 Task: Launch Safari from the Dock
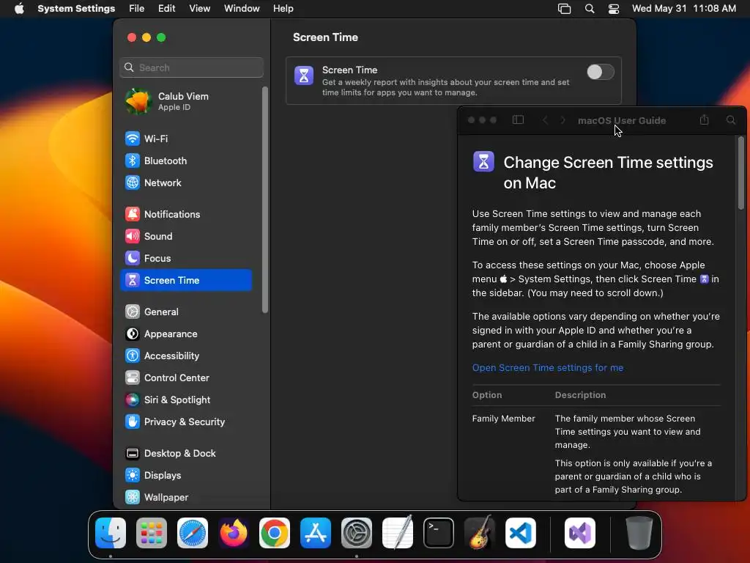193,533
